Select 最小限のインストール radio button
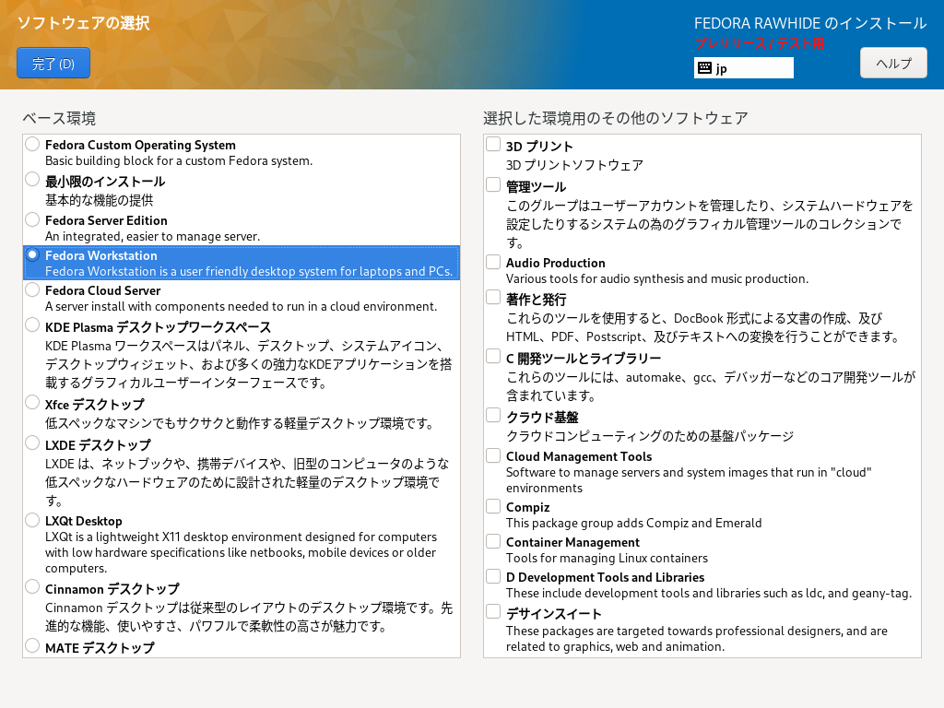Image resolution: width=944 pixels, height=708 pixels. click(x=32, y=180)
